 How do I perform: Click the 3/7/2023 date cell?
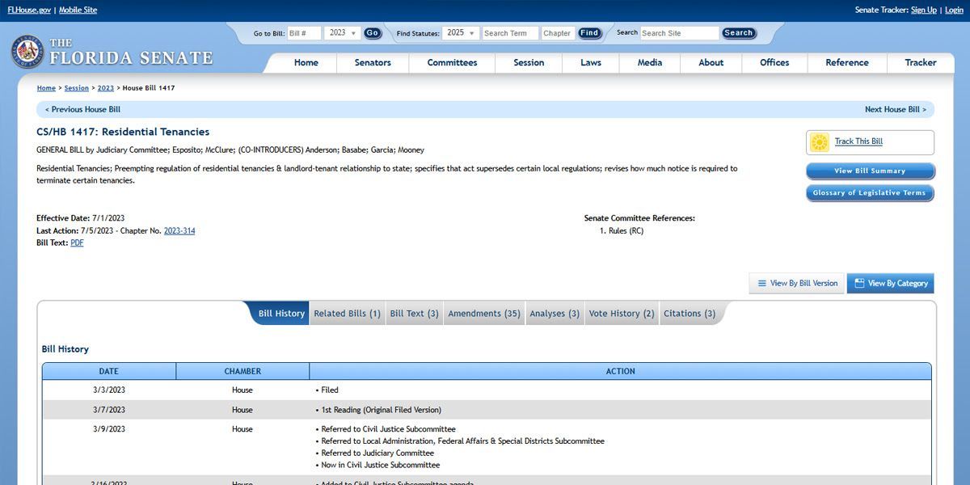click(109, 410)
